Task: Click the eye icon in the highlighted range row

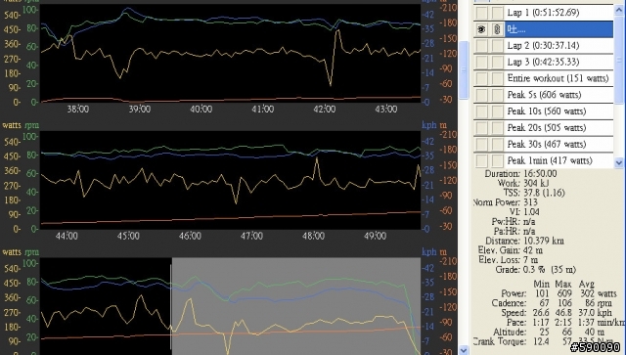Action: point(481,29)
